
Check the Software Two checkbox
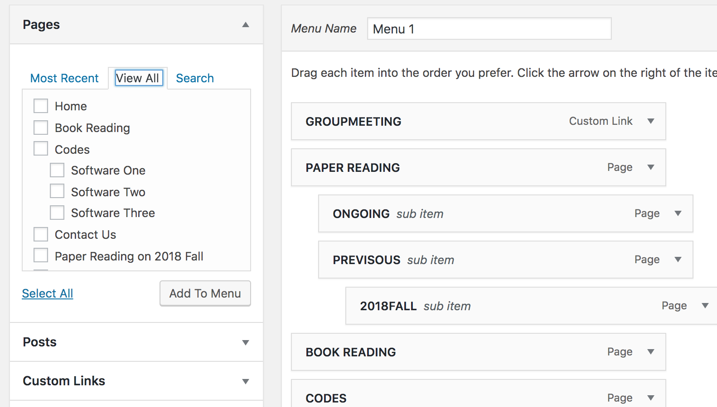coord(57,191)
